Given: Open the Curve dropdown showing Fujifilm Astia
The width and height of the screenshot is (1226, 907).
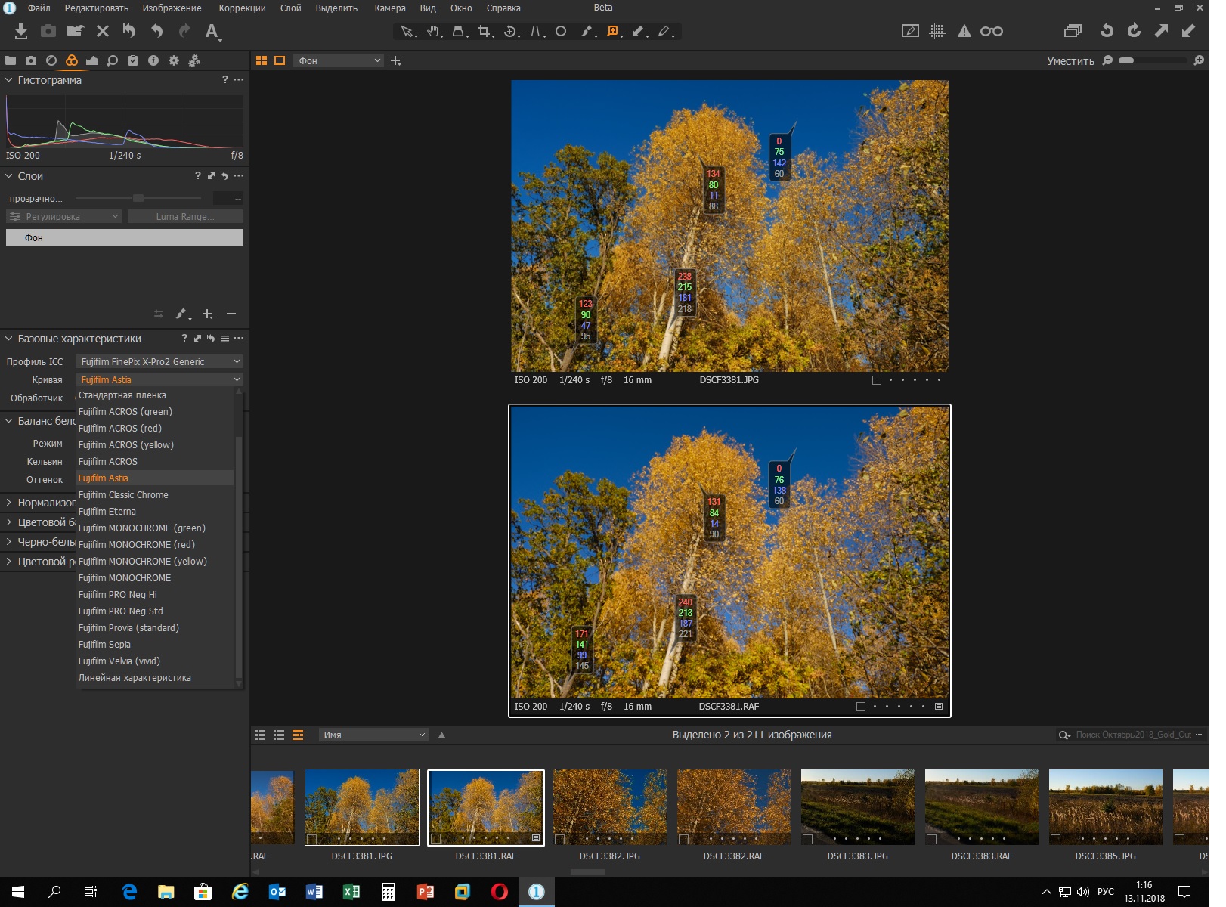Looking at the screenshot, I should [x=159, y=379].
